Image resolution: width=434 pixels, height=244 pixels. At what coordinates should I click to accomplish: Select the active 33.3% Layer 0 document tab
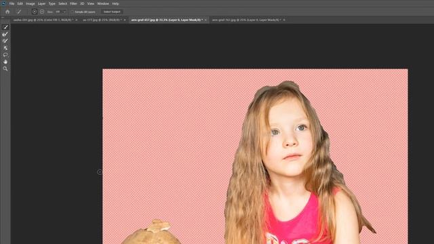tap(167, 20)
